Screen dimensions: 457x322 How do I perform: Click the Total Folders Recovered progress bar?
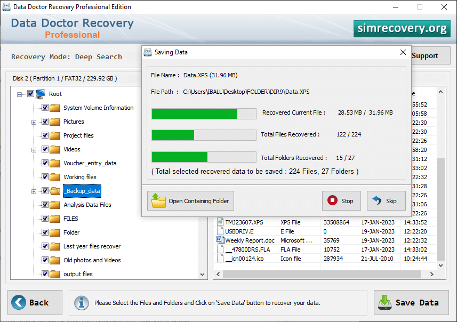(x=204, y=157)
